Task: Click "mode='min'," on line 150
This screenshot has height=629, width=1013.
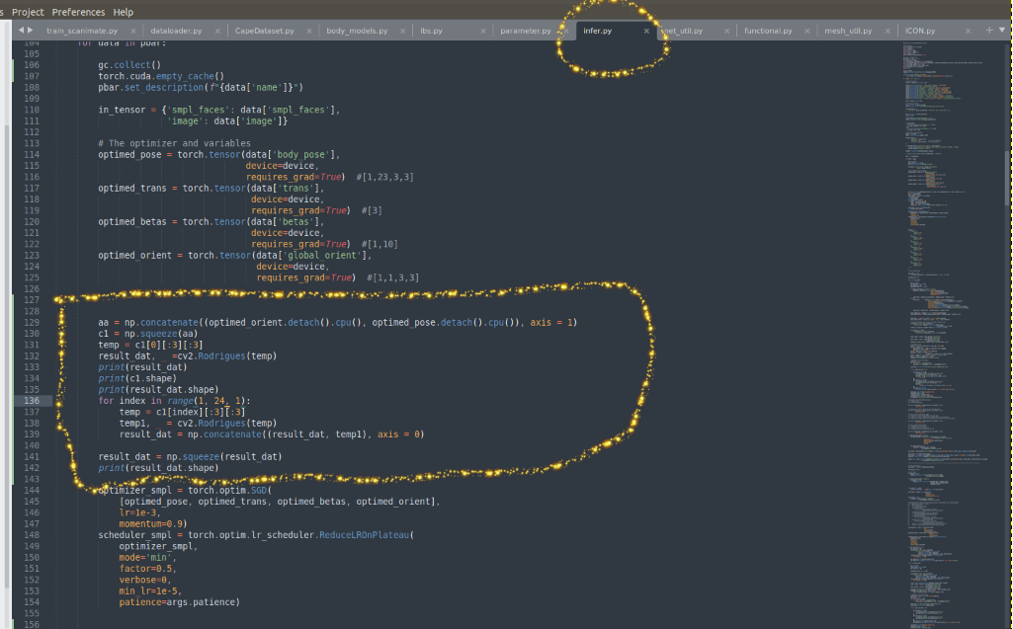Action: [147, 557]
